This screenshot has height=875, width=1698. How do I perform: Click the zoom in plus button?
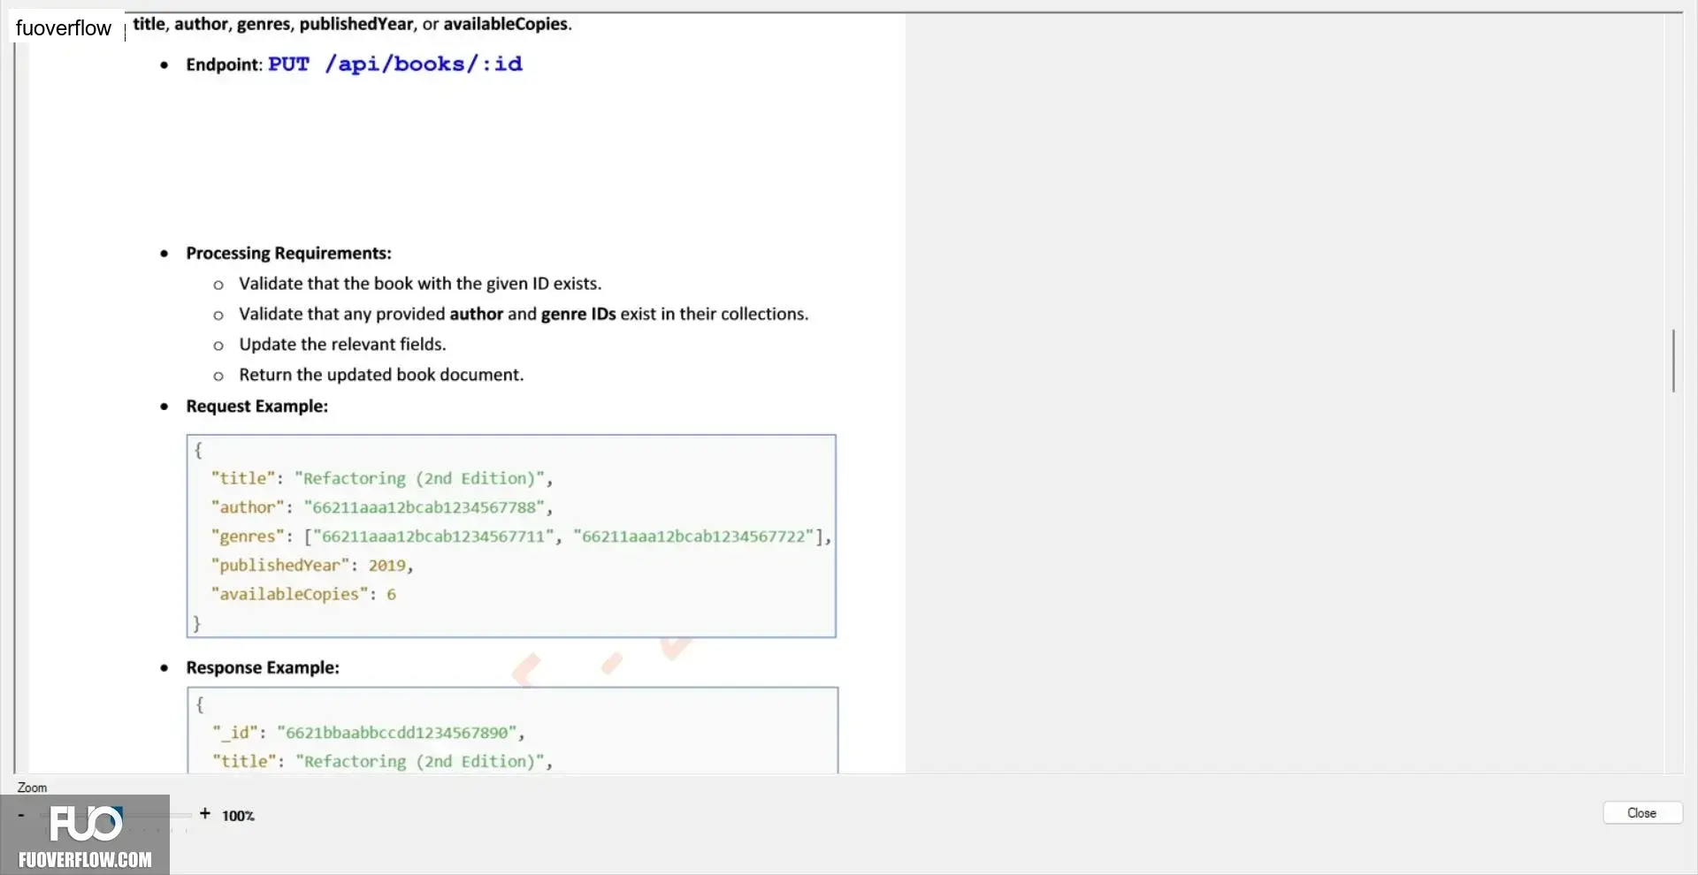point(205,814)
